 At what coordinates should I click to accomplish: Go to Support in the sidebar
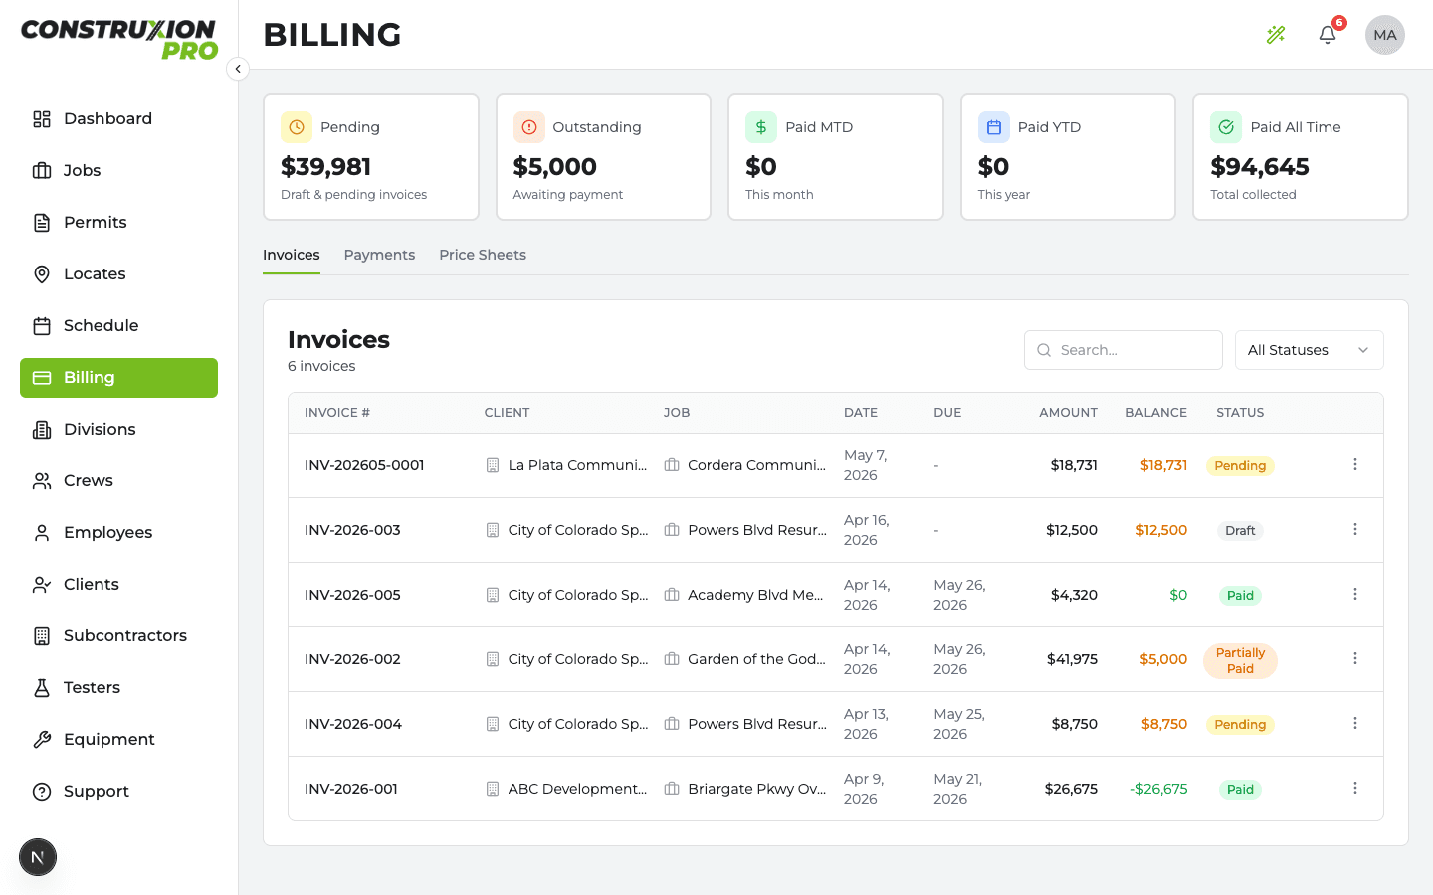click(118, 792)
